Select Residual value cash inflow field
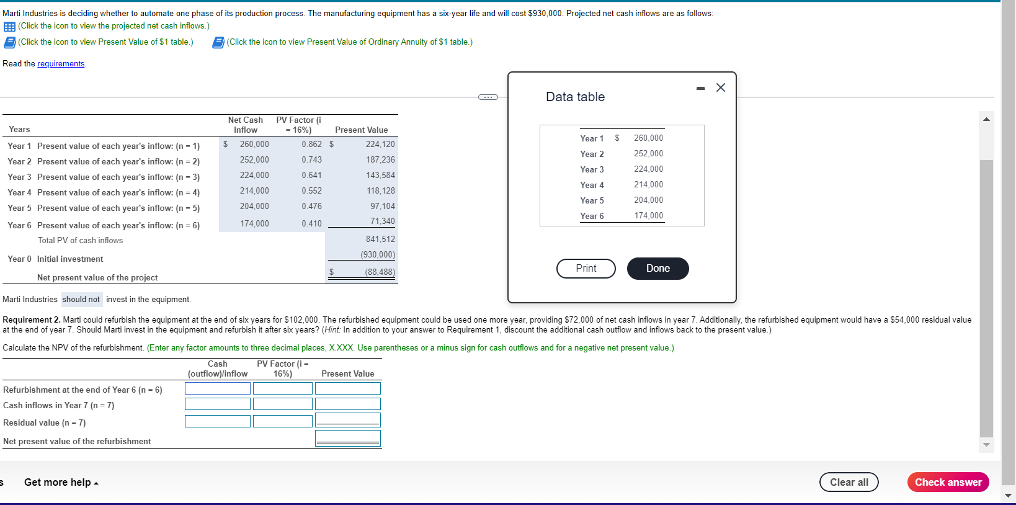The height and width of the screenshot is (505, 1016). pos(218,421)
